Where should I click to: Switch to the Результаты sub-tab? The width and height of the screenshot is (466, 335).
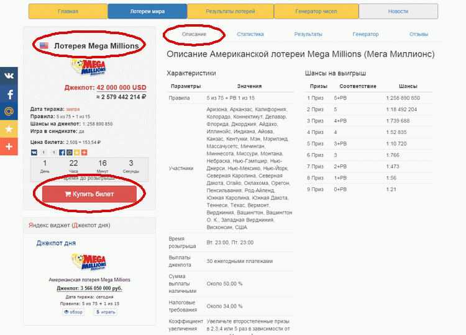[308, 34]
